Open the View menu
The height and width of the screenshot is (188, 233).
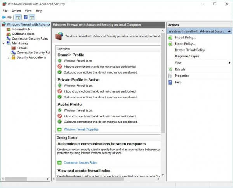coord(28,11)
